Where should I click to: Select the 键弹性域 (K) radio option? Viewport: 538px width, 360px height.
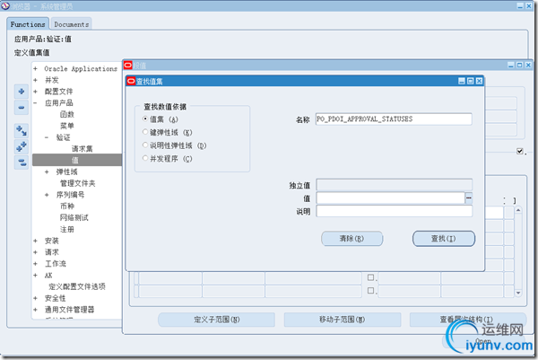[x=145, y=132]
